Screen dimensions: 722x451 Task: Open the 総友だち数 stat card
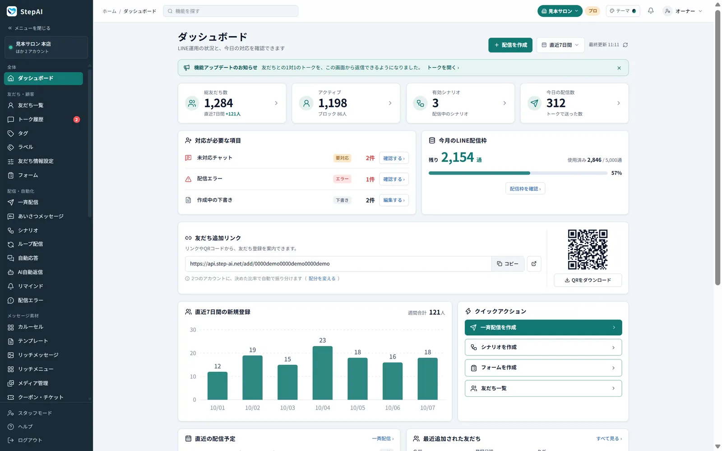pos(232,103)
